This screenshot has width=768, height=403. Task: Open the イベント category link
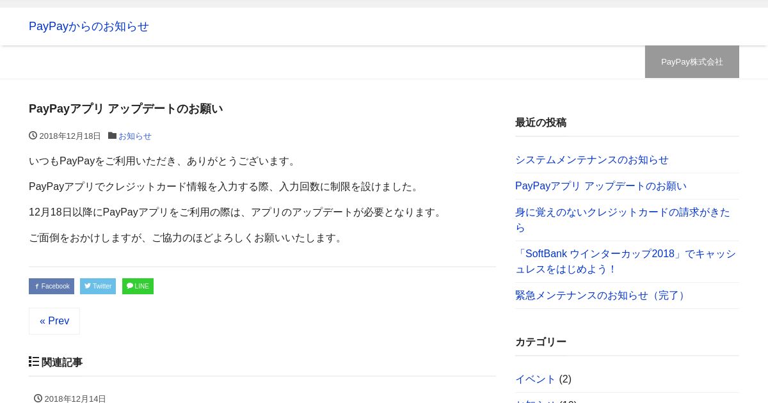[536, 379]
